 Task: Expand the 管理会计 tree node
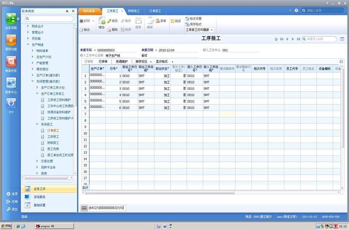(x=28, y=32)
